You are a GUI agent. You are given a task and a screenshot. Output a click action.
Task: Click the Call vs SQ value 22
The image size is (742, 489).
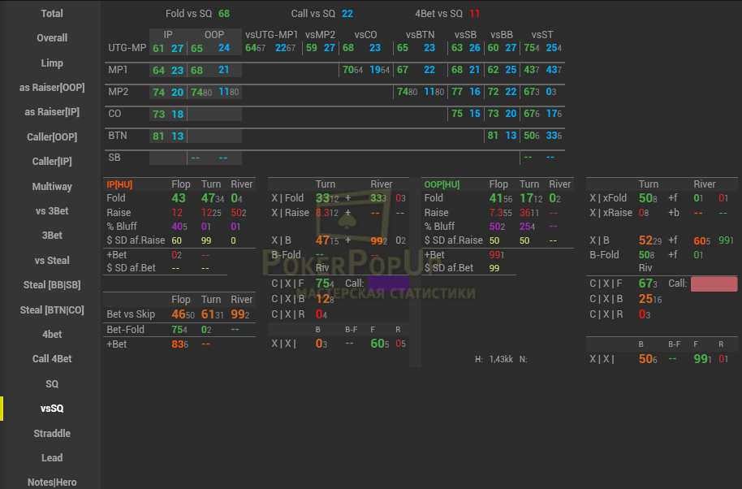pyautogui.click(x=347, y=14)
